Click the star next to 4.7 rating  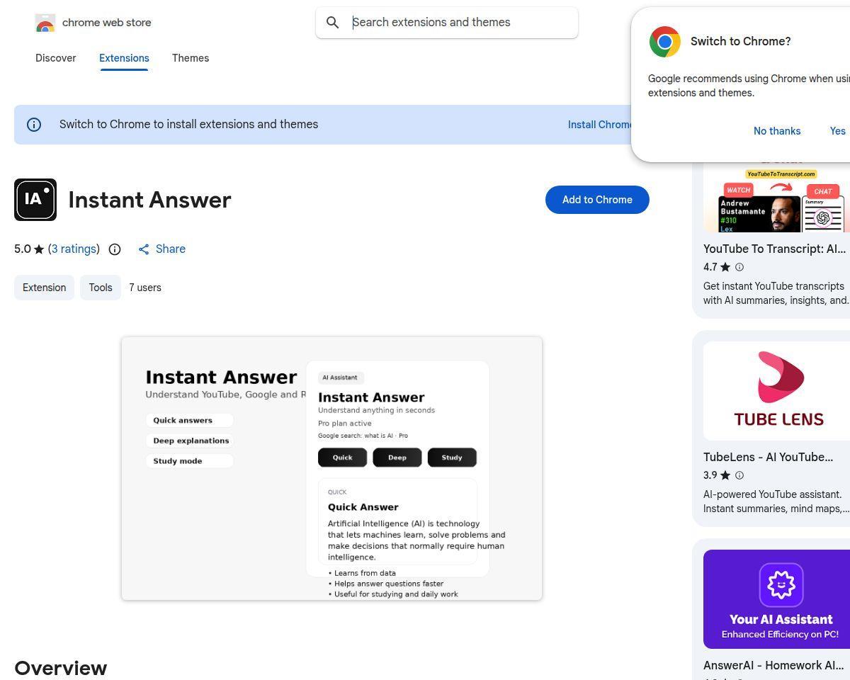[725, 267]
